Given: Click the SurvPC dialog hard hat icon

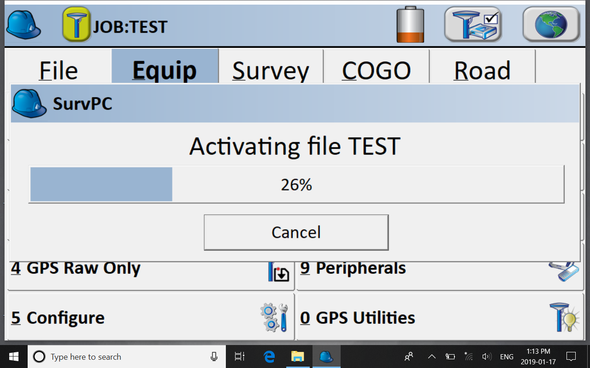Looking at the screenshot, I should click(29, 103).
